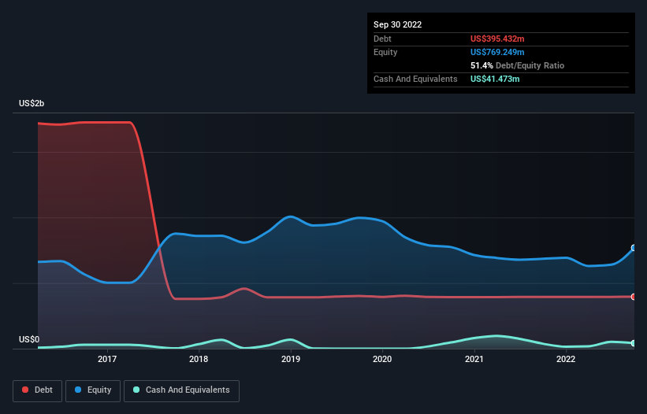Viewport: 647px width, 414px height.
Task: Click the 2021 axis label
Action: click(474, 359)
